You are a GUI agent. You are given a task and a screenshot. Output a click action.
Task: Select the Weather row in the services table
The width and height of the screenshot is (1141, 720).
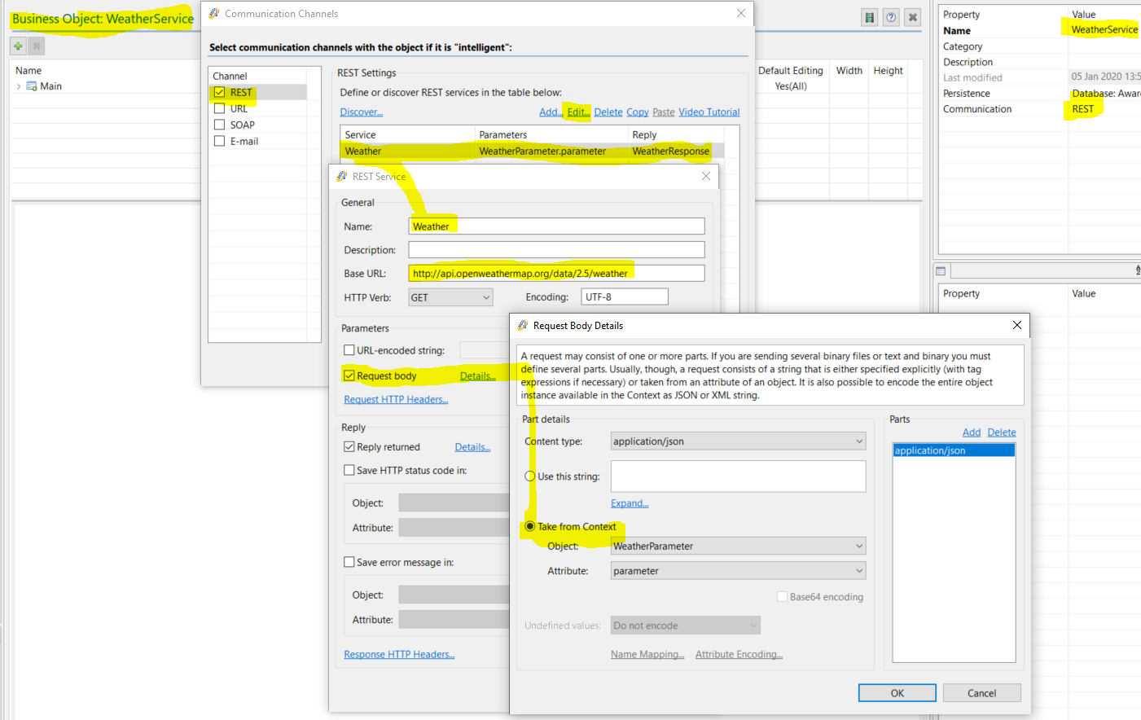click(x=532, y=151)
